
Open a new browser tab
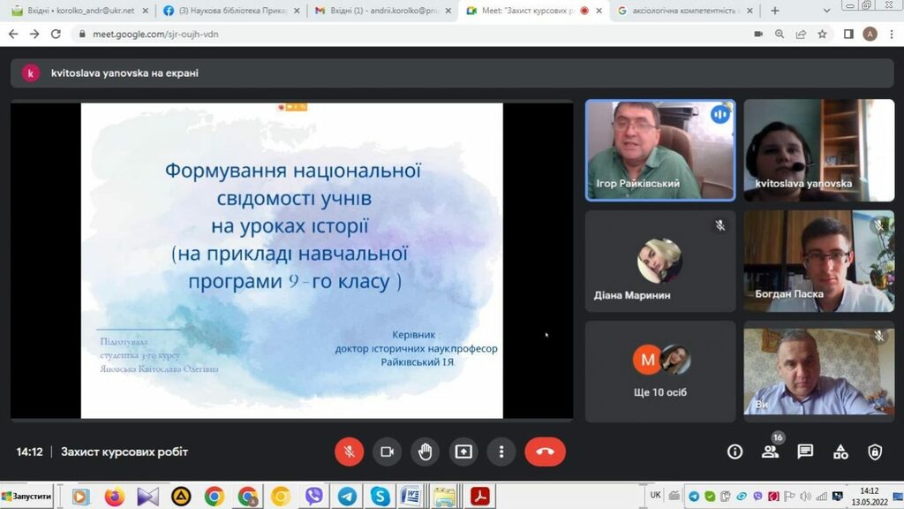775,11
